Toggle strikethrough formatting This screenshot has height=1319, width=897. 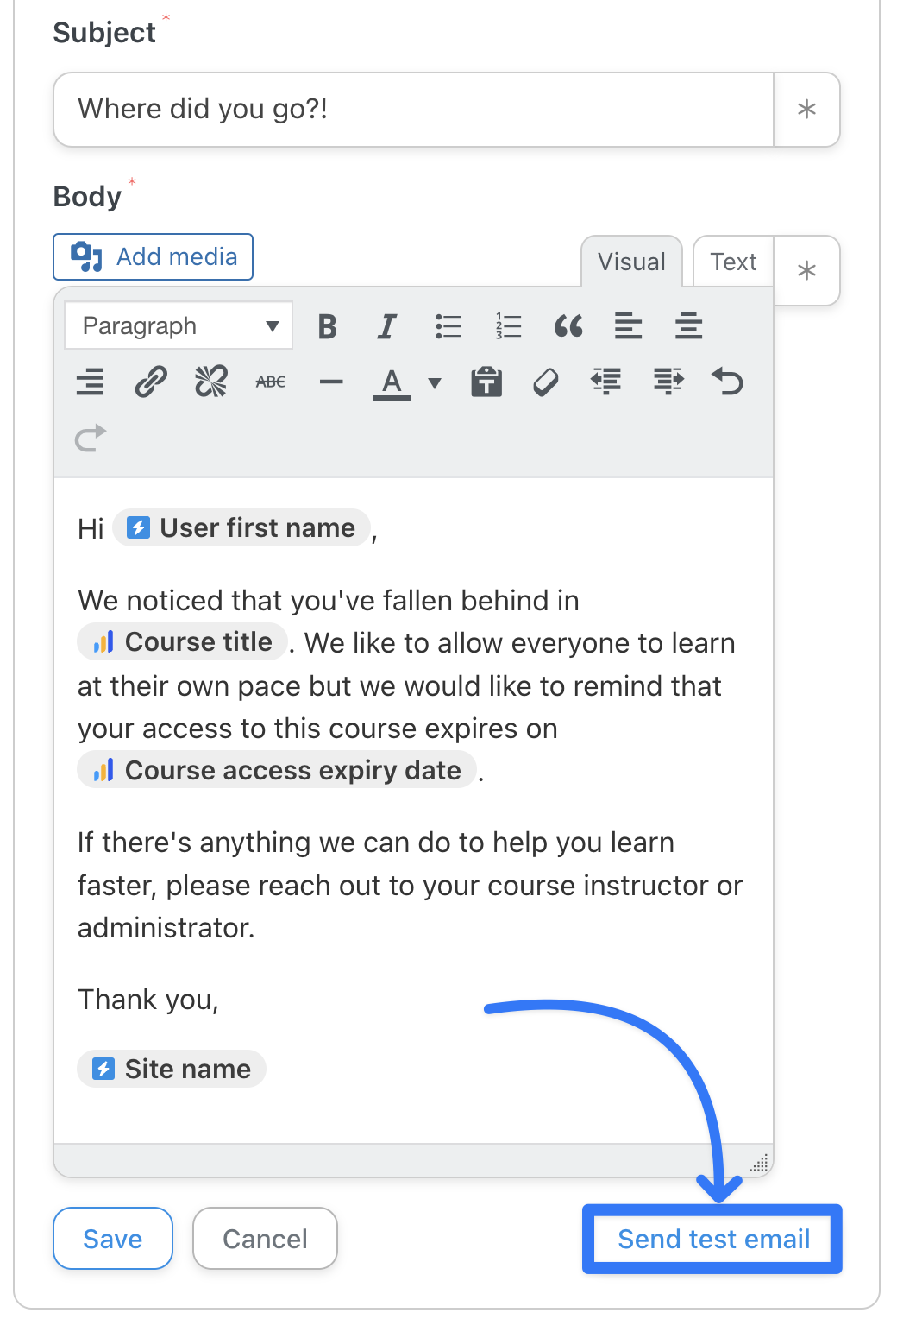271,381
